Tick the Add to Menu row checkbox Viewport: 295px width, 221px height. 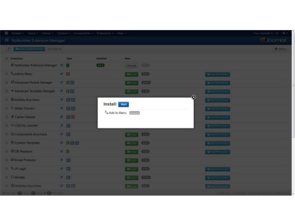[x=6, y=74]
